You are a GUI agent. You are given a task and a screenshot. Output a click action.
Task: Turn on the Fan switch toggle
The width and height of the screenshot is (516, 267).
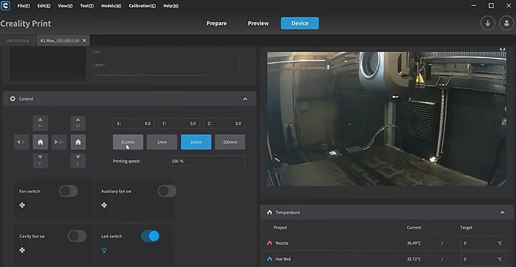(x=68, y=191)
